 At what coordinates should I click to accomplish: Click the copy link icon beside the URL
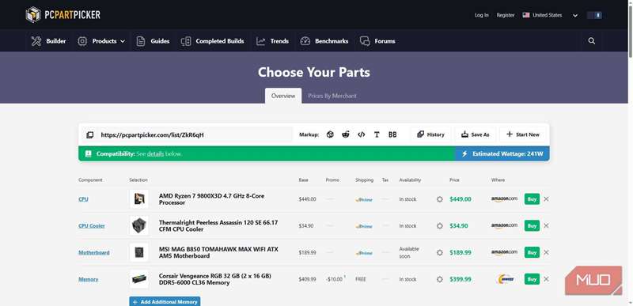point(90,134)
